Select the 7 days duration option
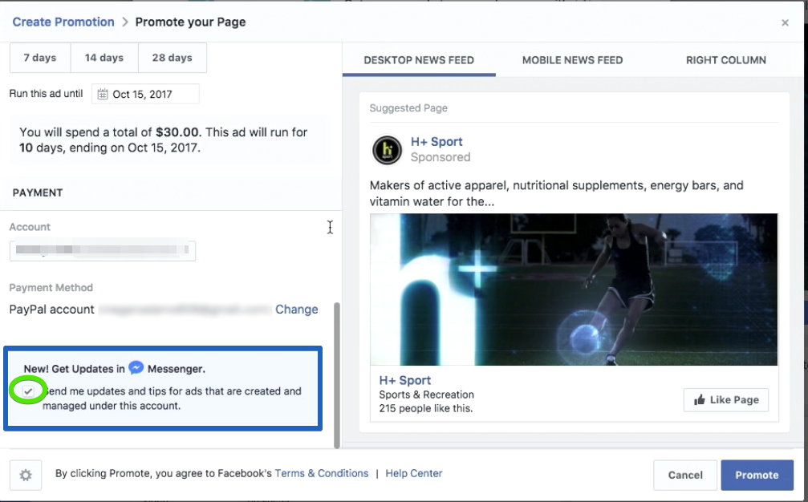808x502 pixels. (x=39, y=58)
